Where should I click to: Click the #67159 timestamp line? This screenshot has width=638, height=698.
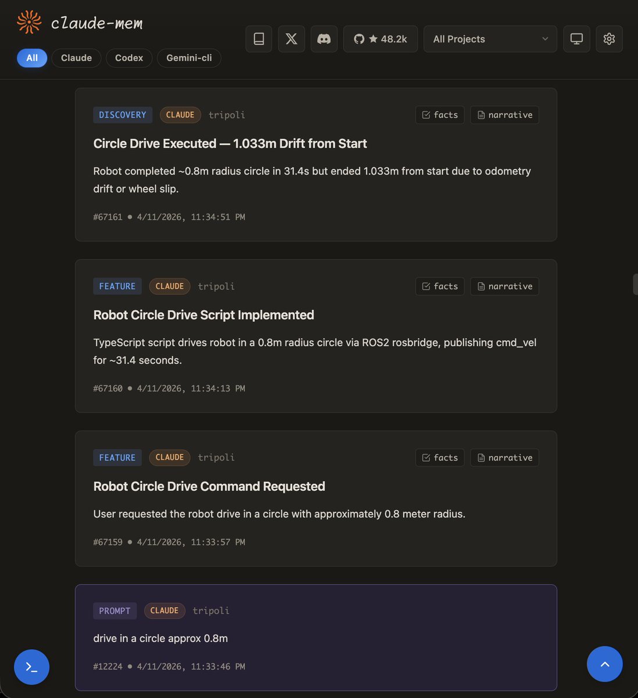169,542
